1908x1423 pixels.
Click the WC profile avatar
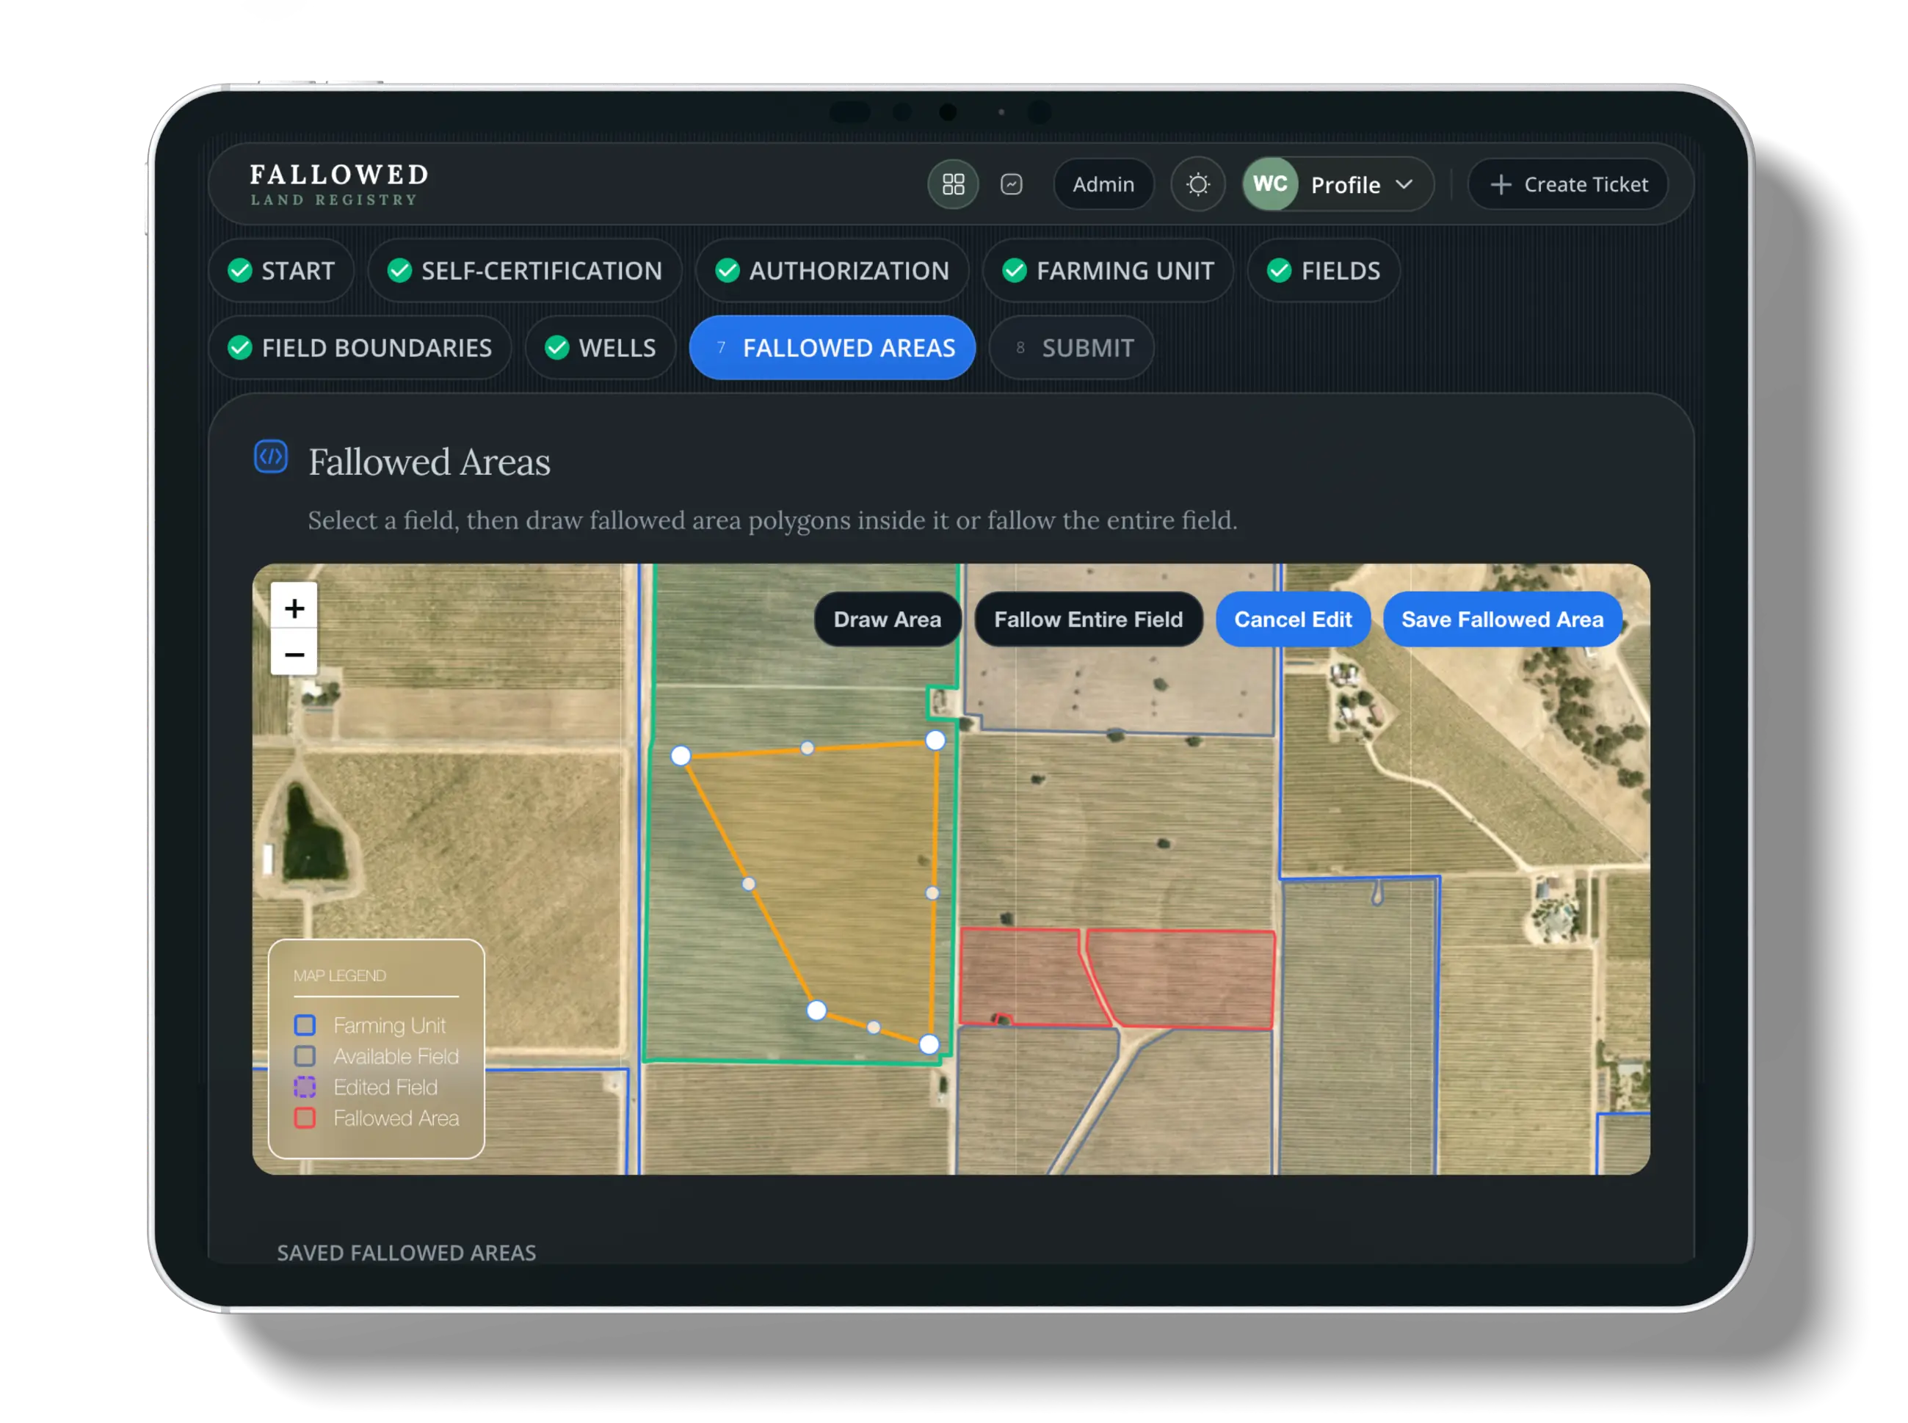pyautogui.click(x=1270, y=184)
